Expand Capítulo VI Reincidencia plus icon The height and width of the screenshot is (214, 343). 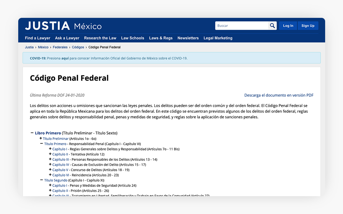click(x=50, y=175)
